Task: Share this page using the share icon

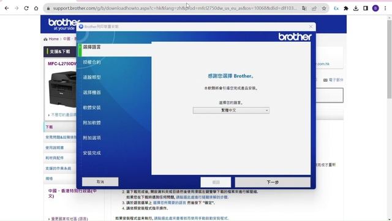Action: point(314,8)
